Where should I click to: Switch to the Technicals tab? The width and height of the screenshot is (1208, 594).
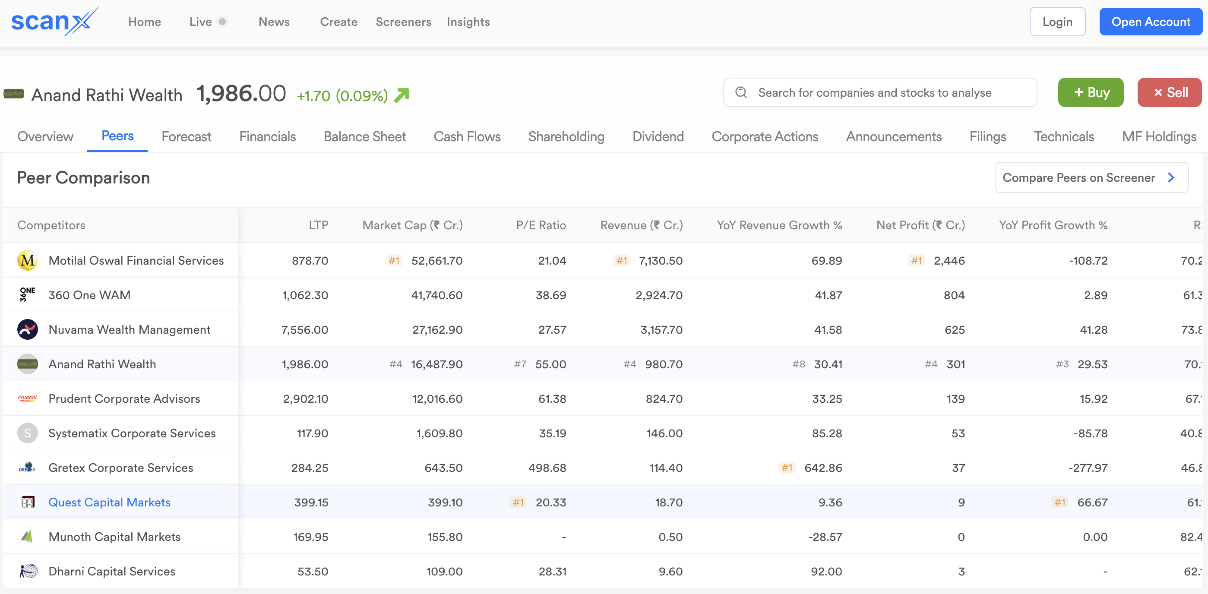(1063, 136)
